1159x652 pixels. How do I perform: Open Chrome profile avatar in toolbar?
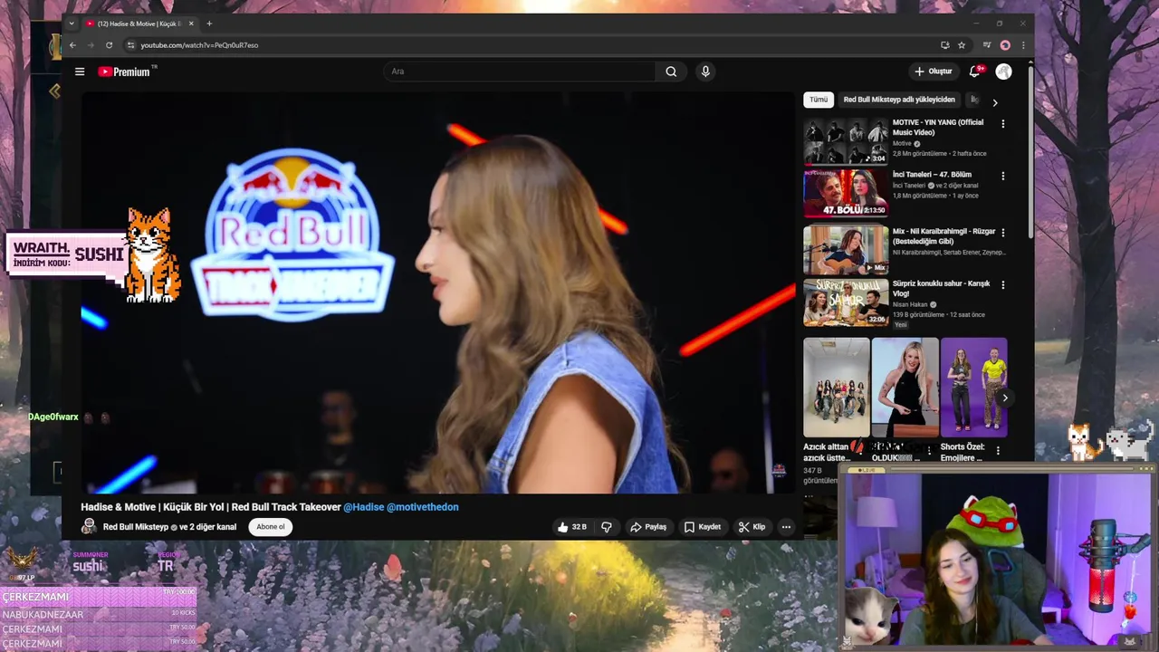click(x=1005, y=45)
